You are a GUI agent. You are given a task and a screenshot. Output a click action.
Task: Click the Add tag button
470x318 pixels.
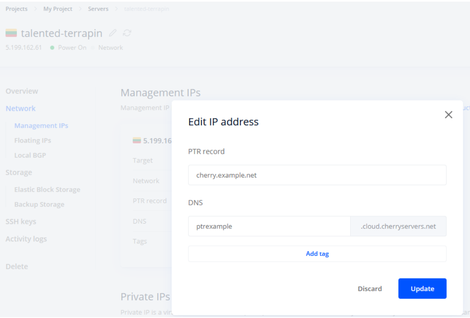click(317, 254)
